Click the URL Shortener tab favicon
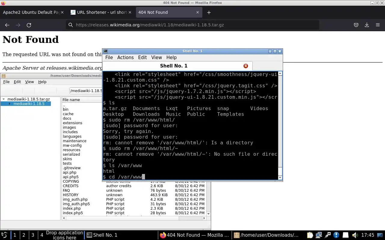The width and height of the screenshot is (385, 240). 73,12
